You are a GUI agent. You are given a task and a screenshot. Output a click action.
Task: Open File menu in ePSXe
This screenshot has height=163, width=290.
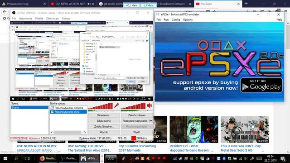coord(159,19)
